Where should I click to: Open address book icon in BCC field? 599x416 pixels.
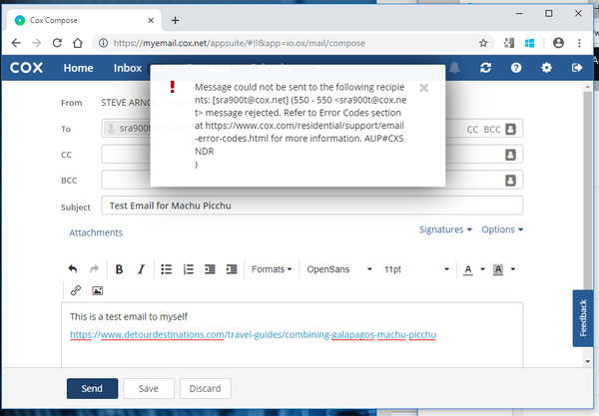point(511,181)
